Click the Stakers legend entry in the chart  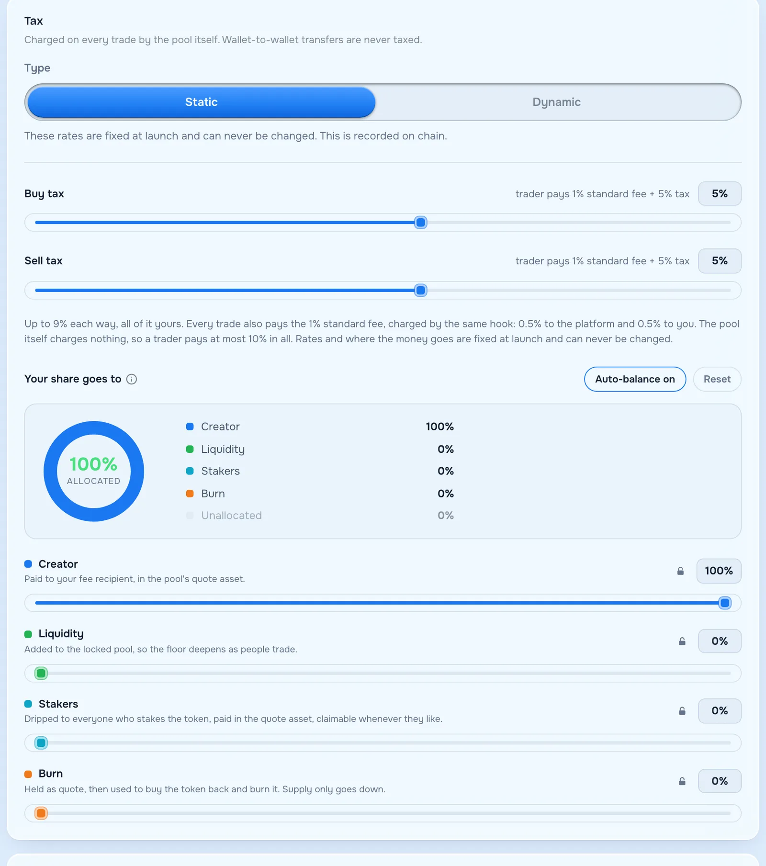pos(320,471)
